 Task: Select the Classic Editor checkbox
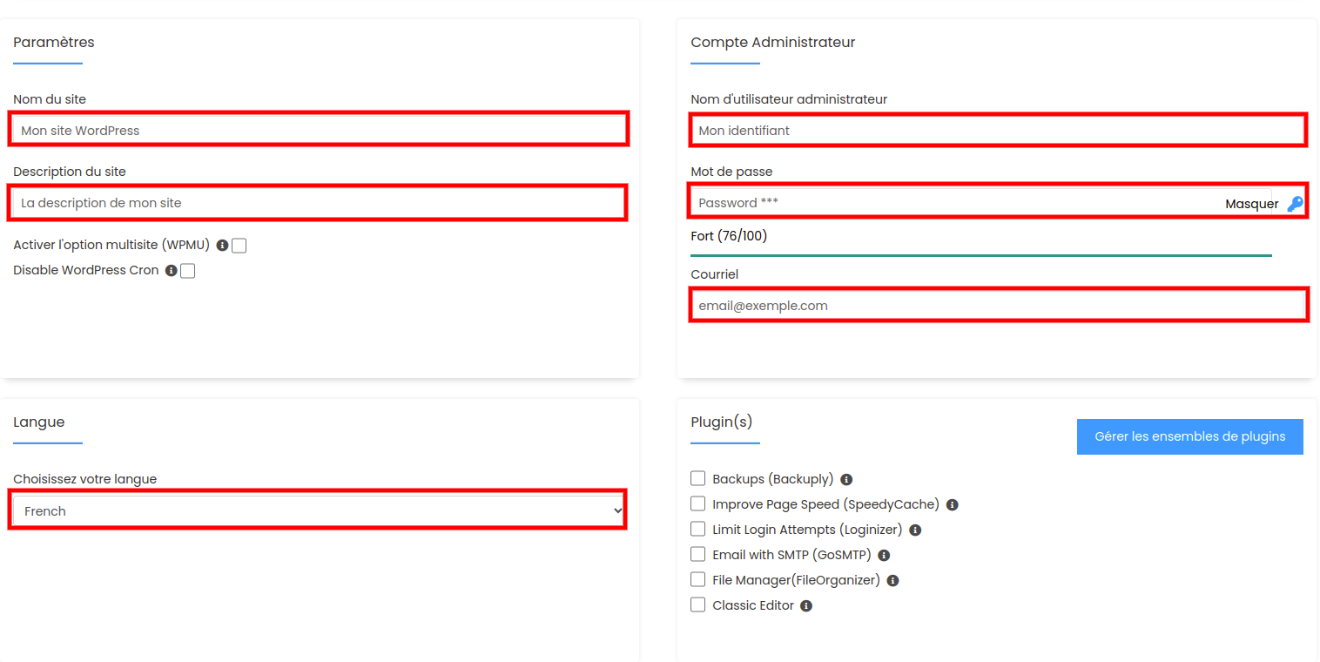click(697, 605)
